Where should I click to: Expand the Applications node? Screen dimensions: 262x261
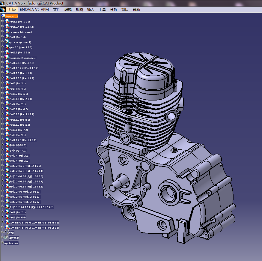coord(2,242)
